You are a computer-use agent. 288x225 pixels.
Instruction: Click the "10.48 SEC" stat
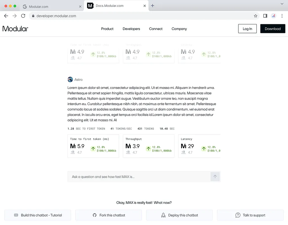(167, 129)
